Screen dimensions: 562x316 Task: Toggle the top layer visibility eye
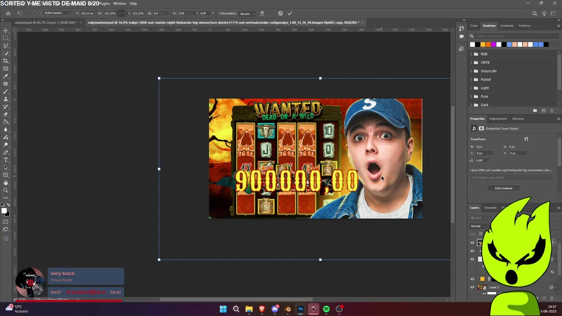472,243
